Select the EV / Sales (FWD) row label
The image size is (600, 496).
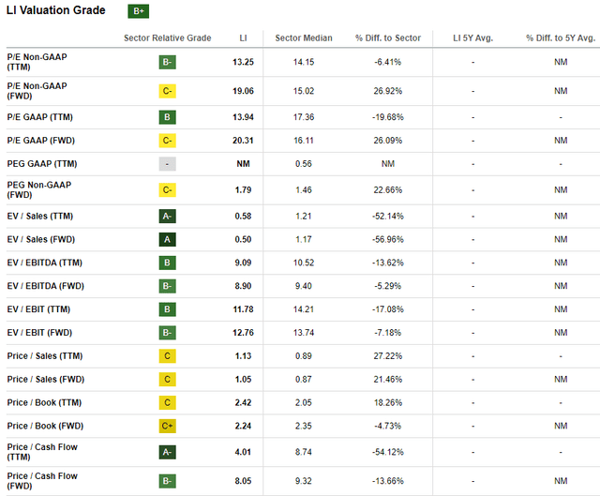pos(41,240)
